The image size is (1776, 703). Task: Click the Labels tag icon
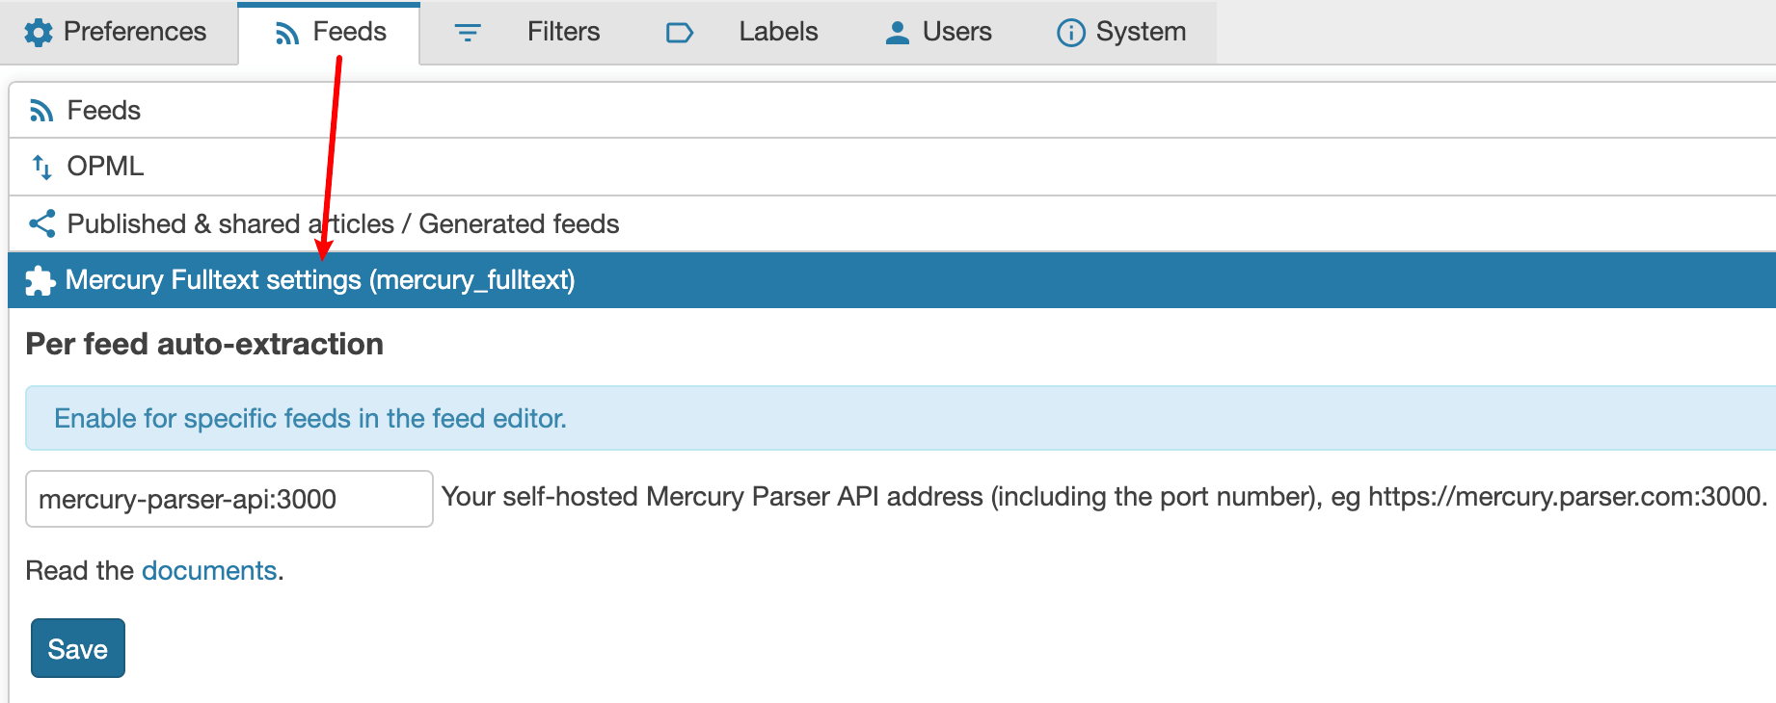(680, 34)
